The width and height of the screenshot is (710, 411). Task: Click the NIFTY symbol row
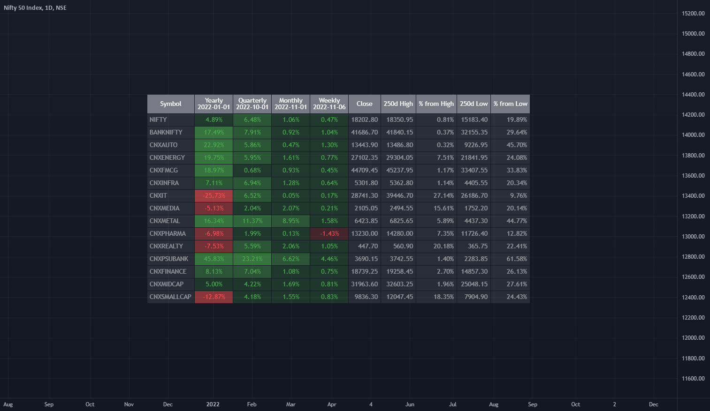pyautogui.click(x=338, y=120)
